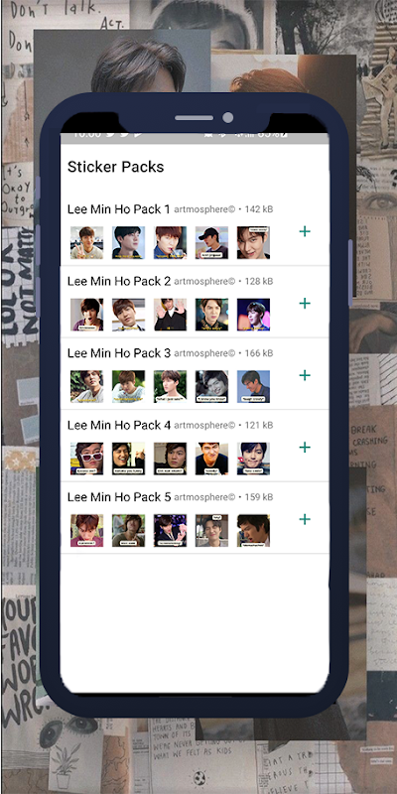Select the Lee Min Ho Pack 5 title

pos(119,497)
